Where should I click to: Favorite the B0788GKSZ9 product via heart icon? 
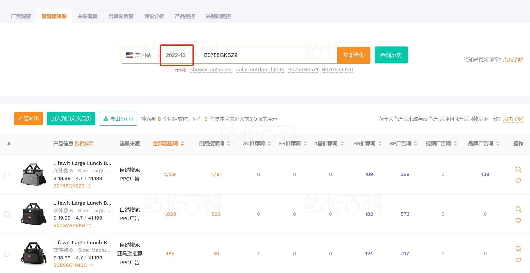point(518,181)
